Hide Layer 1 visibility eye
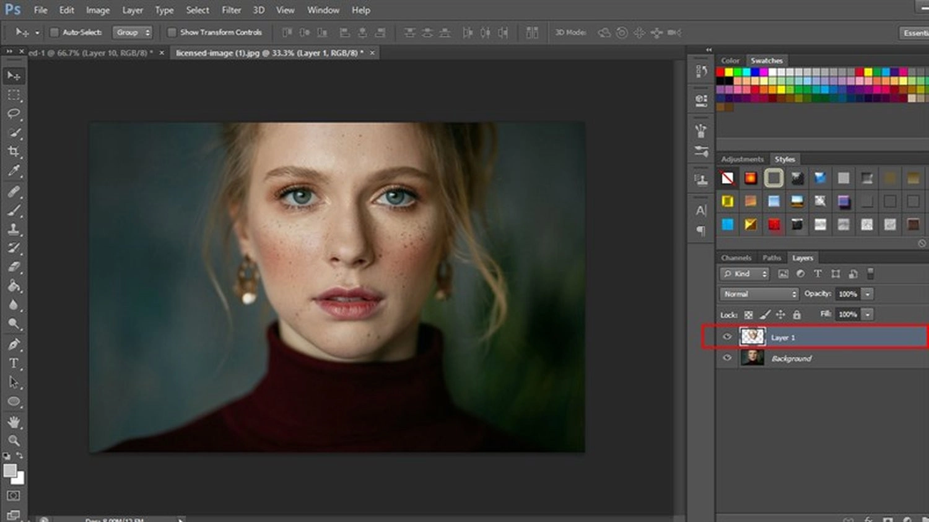Viewport: 929px width, 522px height. tap(727, 337)
